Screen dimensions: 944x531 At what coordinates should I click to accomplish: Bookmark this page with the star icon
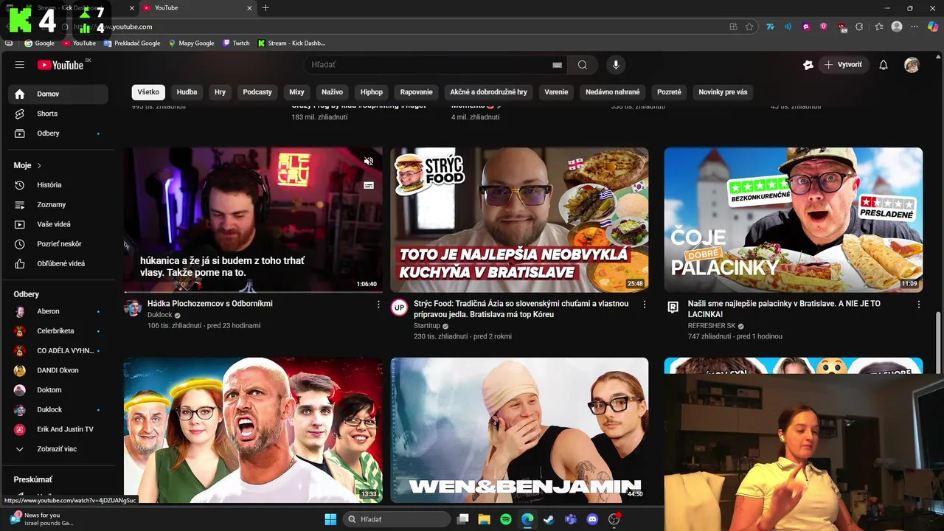[x=749, y=27]
